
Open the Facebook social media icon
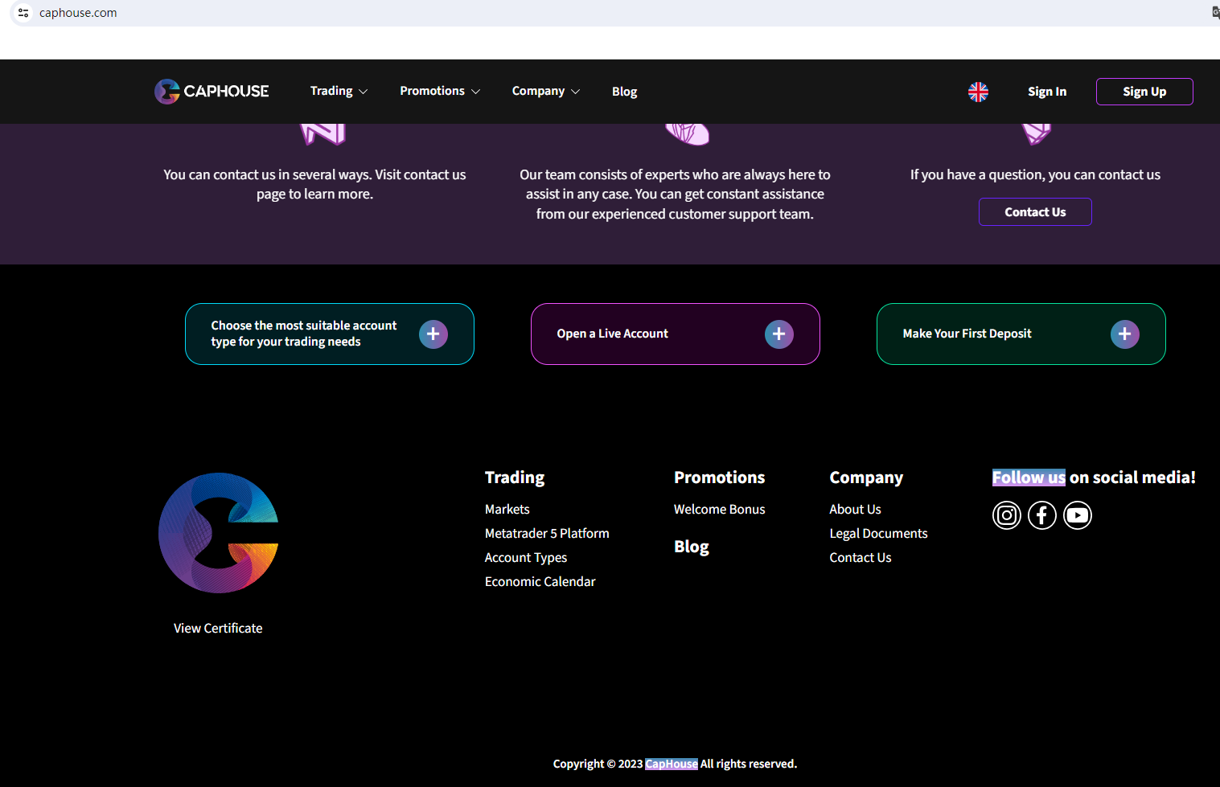pos(1041,515)
